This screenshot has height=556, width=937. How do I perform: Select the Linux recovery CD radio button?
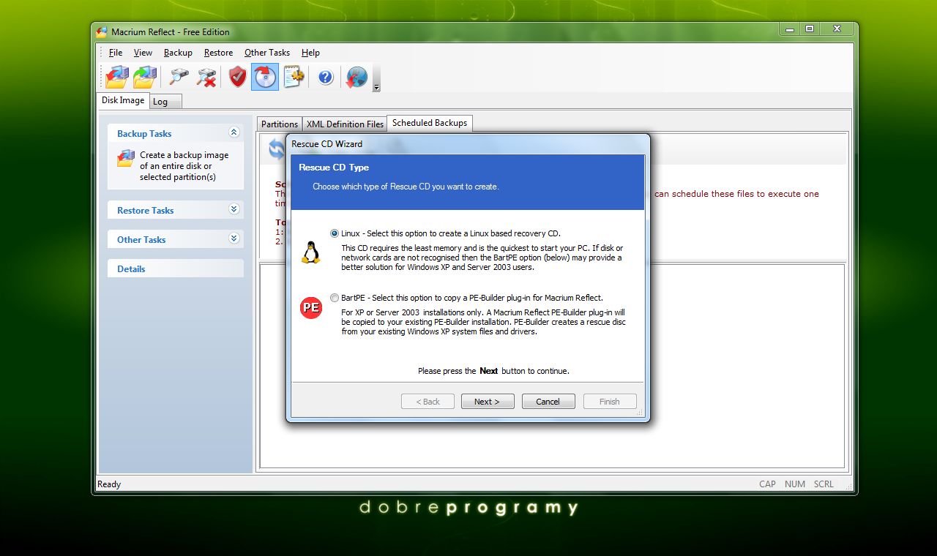point(335,233)
